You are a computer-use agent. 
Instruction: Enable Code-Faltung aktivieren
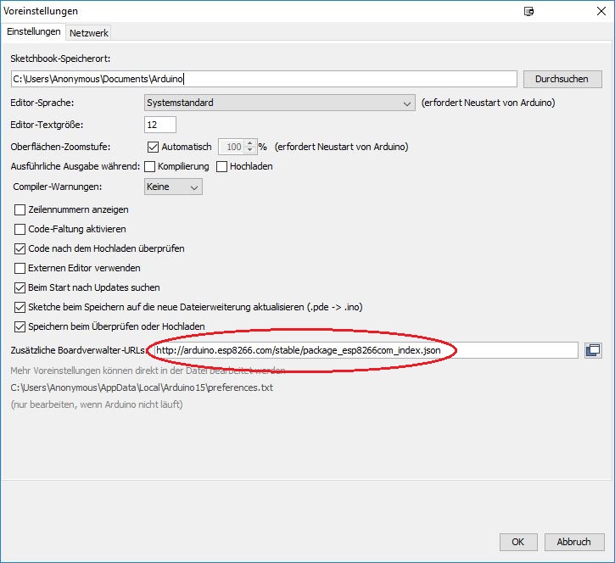20,229
